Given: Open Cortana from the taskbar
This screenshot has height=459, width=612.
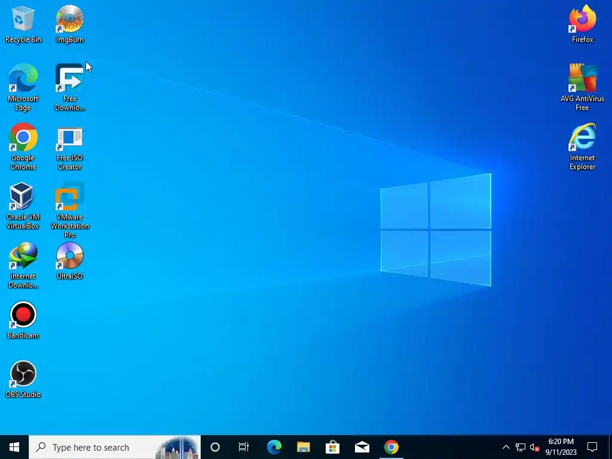Looking at the screenshot, I should coord(215,447).
